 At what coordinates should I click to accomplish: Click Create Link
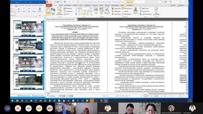(144, 11)
